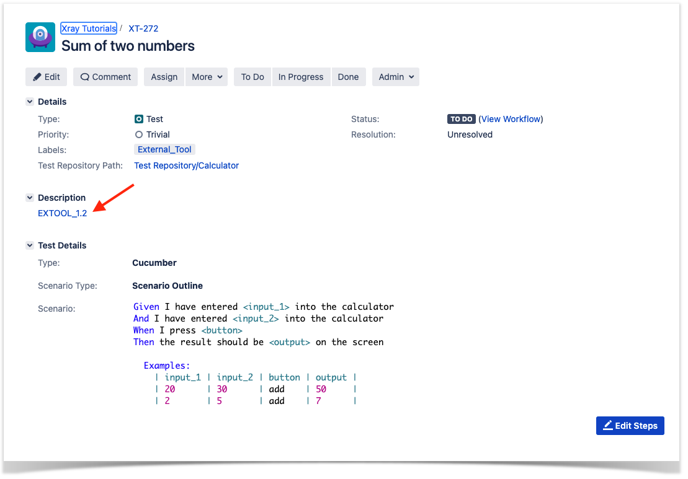The height and width of the screenshot is (479, 688).
Task: Click the Cucumber test type value
Action: click(154, 263)
